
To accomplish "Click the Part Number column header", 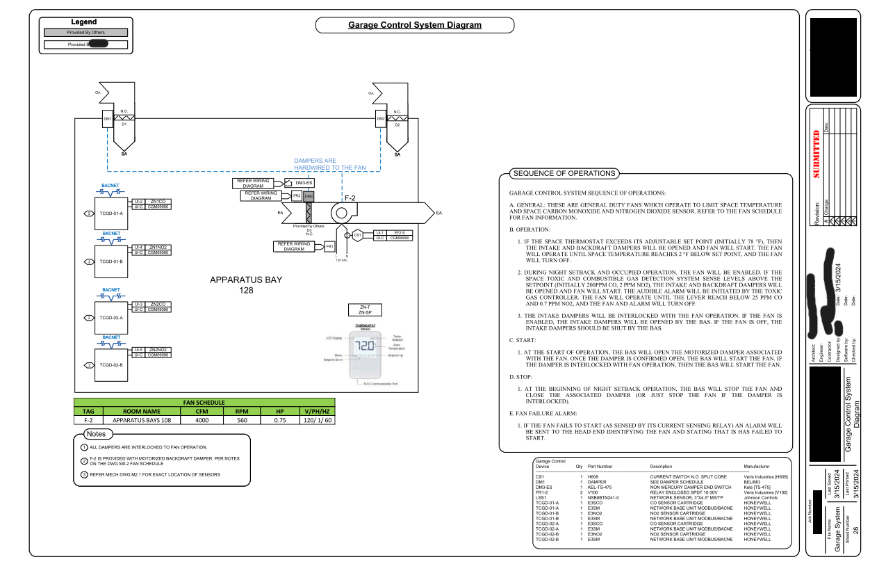I will point(600,466).
